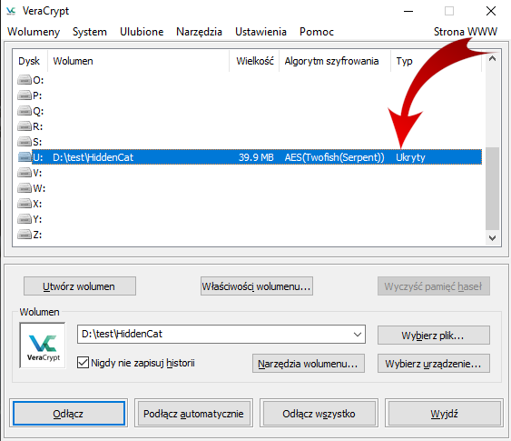Click the VeraCrypt title bar icon
511x441 pixels.
point(11,11)
